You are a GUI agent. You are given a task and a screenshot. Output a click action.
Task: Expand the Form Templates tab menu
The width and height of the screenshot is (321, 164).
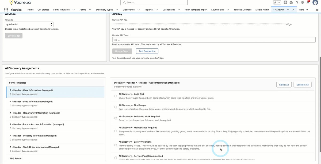click(74, 10)
